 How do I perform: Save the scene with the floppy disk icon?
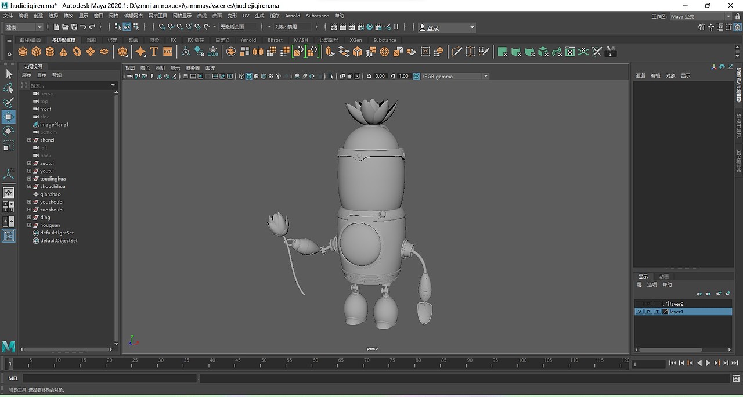(x=74, y=27)
